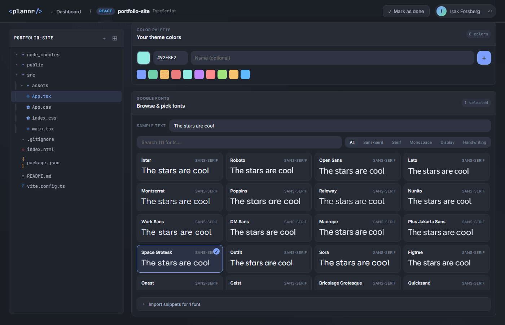
Task: Click the #92EBE2 hex color field
Action: (x=171, y=58)
